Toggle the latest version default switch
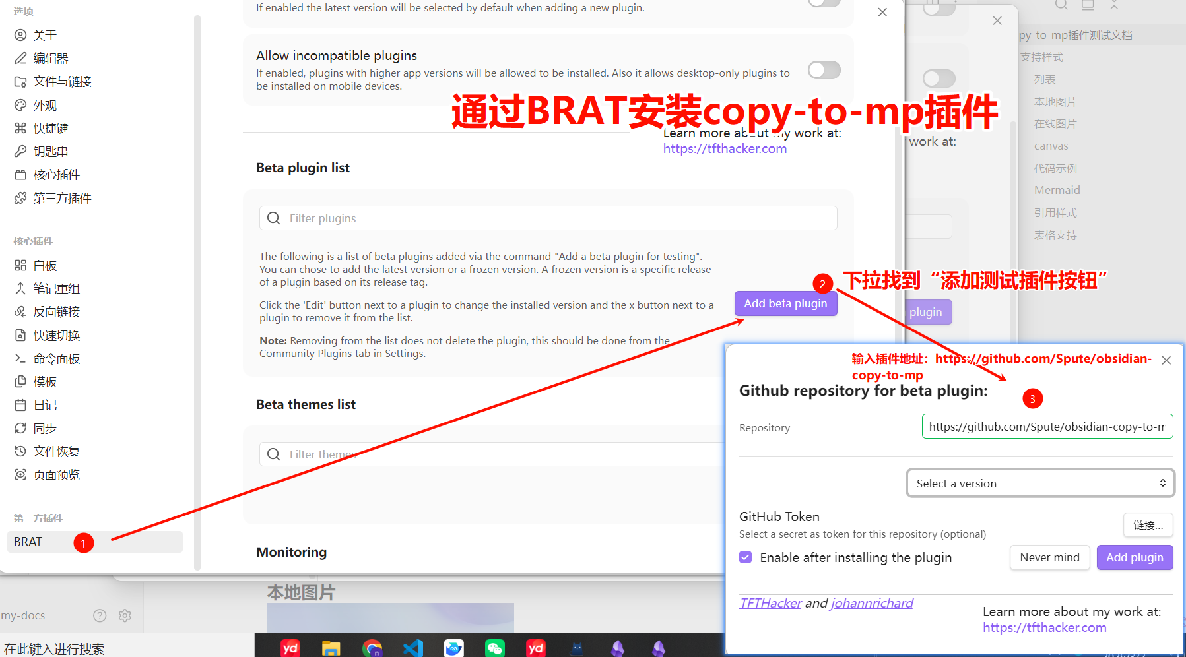Image resolution: width=1186 pixels, height=657 pixels. (x=824, y=3)
